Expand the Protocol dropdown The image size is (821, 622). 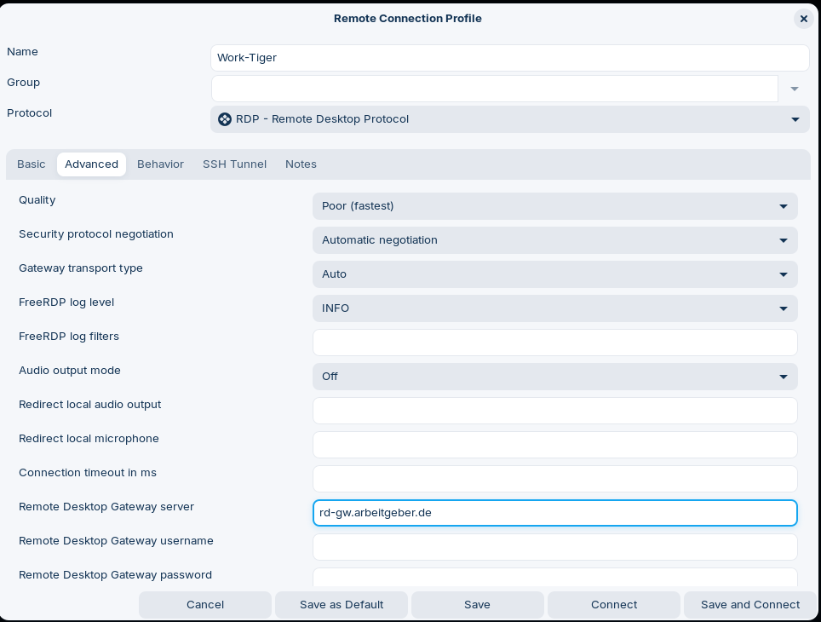pos(795,119)
